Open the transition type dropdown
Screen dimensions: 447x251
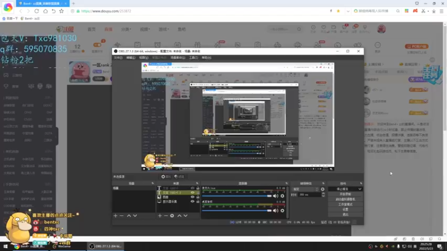click(305, 189)
